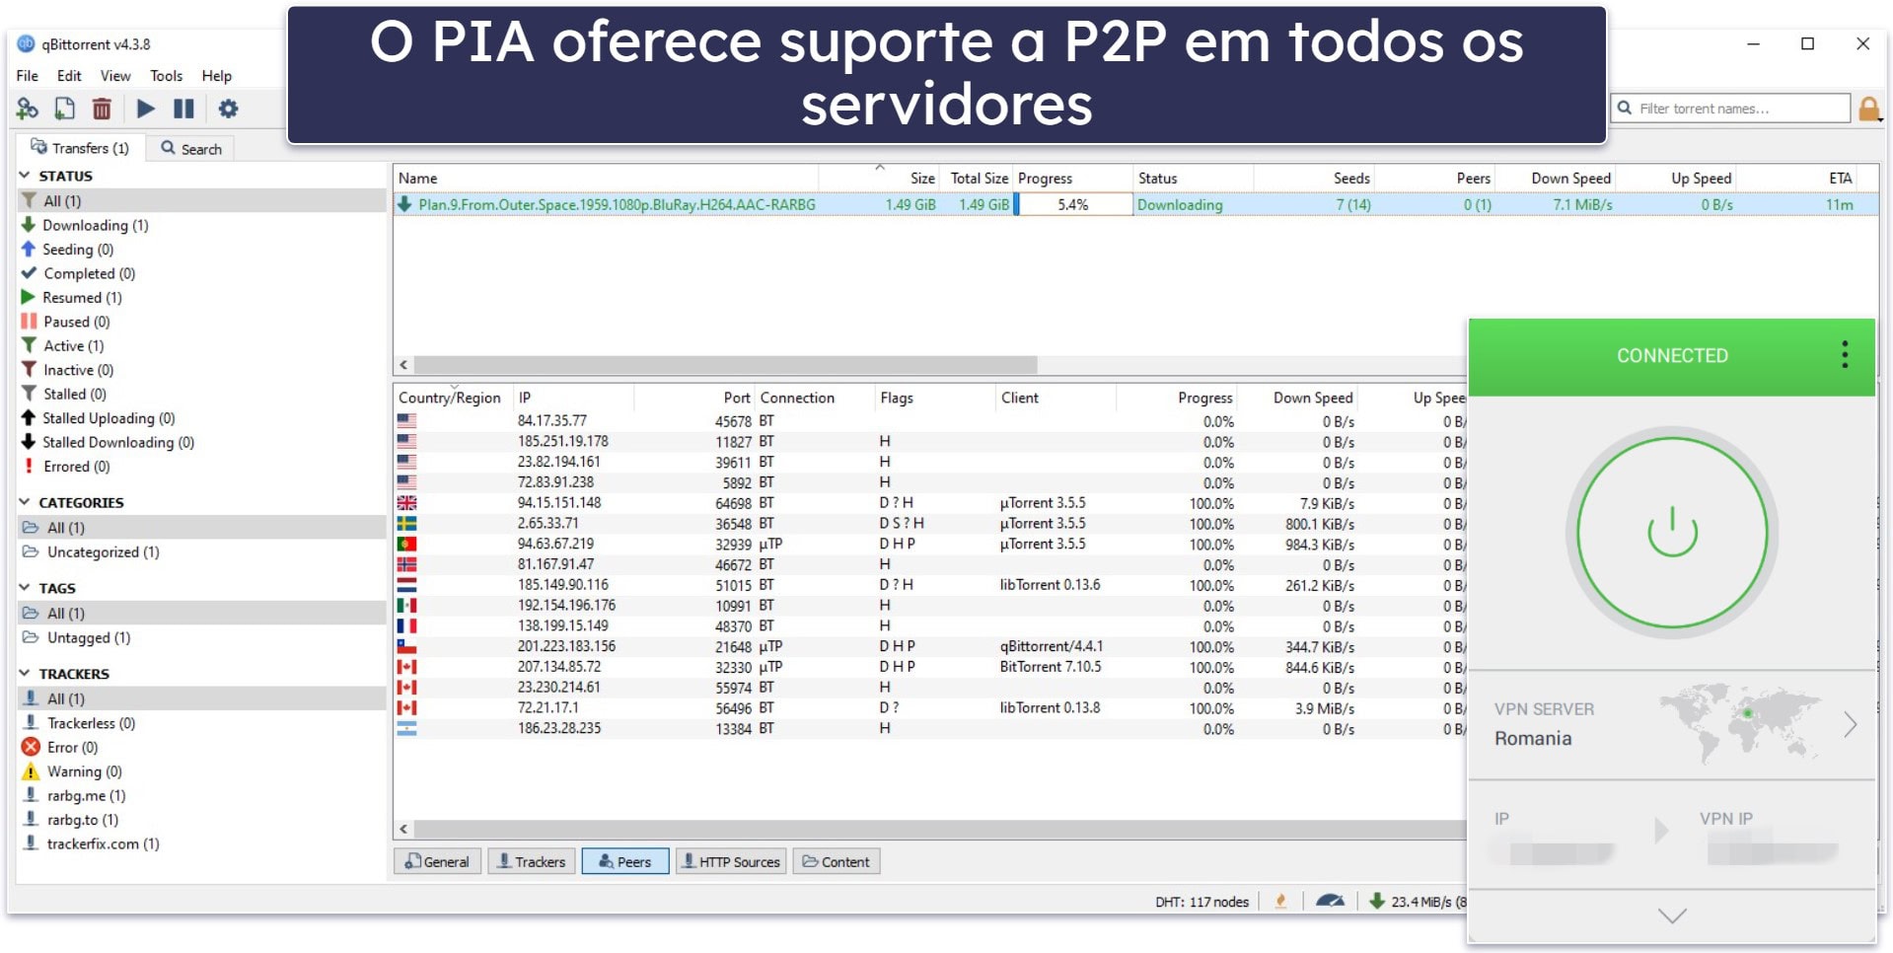Sort torrents by Name column

click(x=606, y=178)
